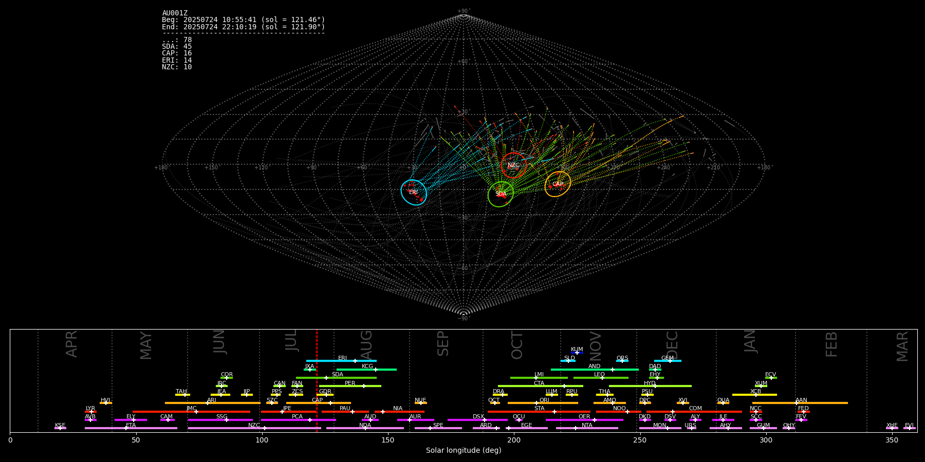Image resolution: width=925 pixels, height=462 pixels.
Task: Click the NDA shower label in timeline
Action: point(365,426)
